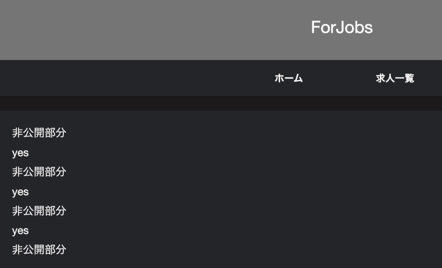This screenshot has height=268, width=442.
Task: Click the 非公開部分 just above the last yes
Action: click(39, 211)
